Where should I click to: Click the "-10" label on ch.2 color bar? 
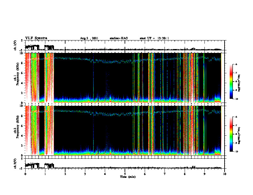[236, 152]
